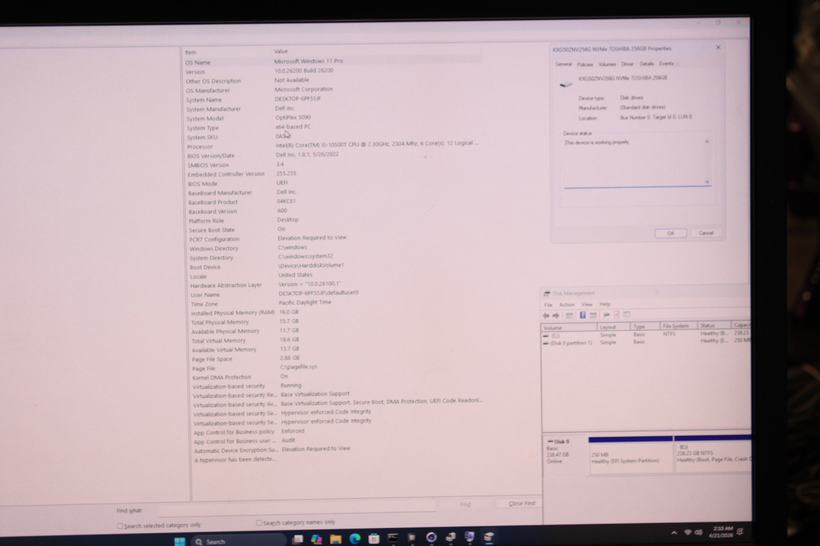Switch to the Driver tab in Properties
Image resolution: width=820 pixels, height=546 pixels.
click(x=627, y=64)
